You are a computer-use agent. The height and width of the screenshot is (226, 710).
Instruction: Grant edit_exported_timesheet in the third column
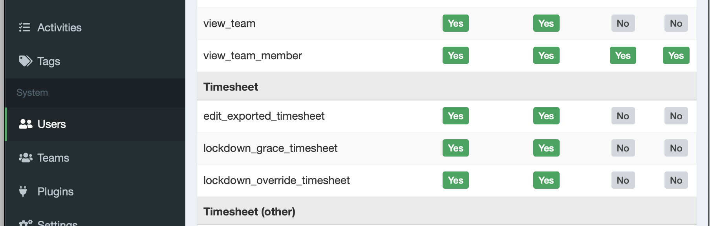(623, 116)
